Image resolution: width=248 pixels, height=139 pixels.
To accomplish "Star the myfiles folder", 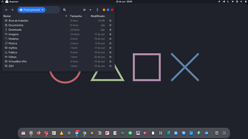I will 110,48.
